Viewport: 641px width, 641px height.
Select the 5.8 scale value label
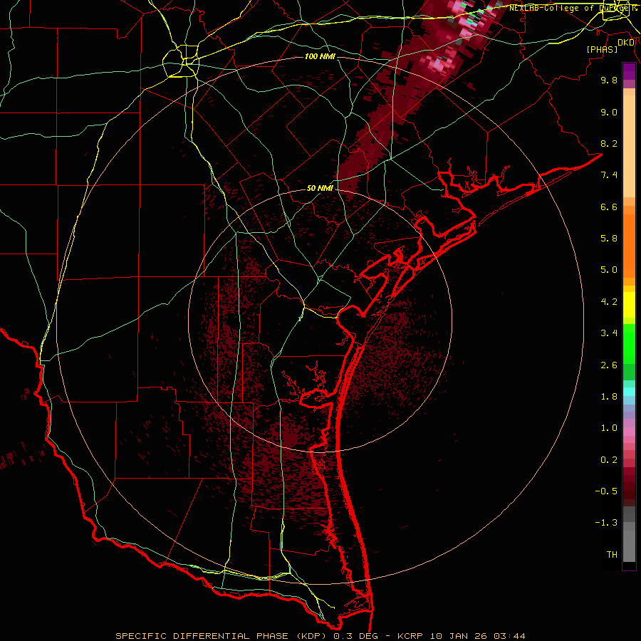tap(609, 239)
